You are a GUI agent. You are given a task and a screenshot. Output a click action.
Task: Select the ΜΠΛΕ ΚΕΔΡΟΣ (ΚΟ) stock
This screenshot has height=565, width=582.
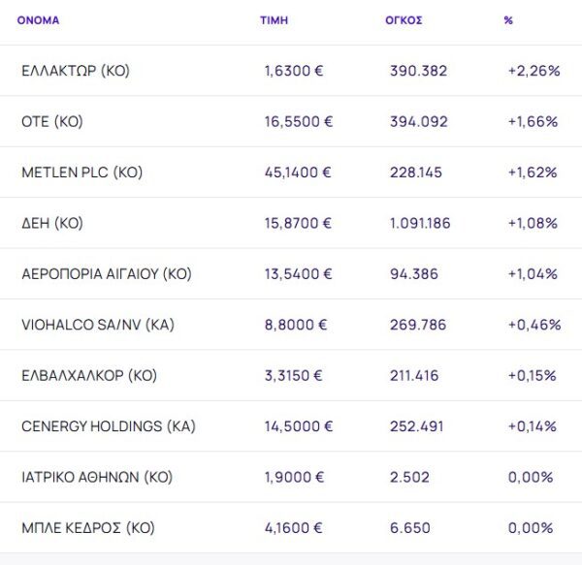click(88, 528)
